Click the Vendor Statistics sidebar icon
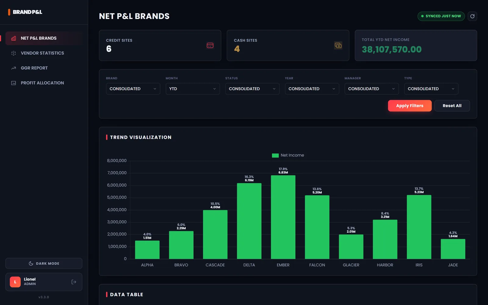The height and width of the screenshot is (305, 488). [x=13, y=53]
